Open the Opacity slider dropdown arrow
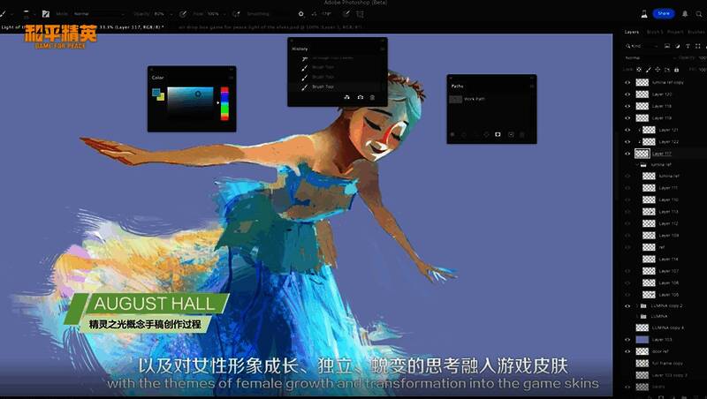This screenshot has height=399, width=707. coord(171,14)
